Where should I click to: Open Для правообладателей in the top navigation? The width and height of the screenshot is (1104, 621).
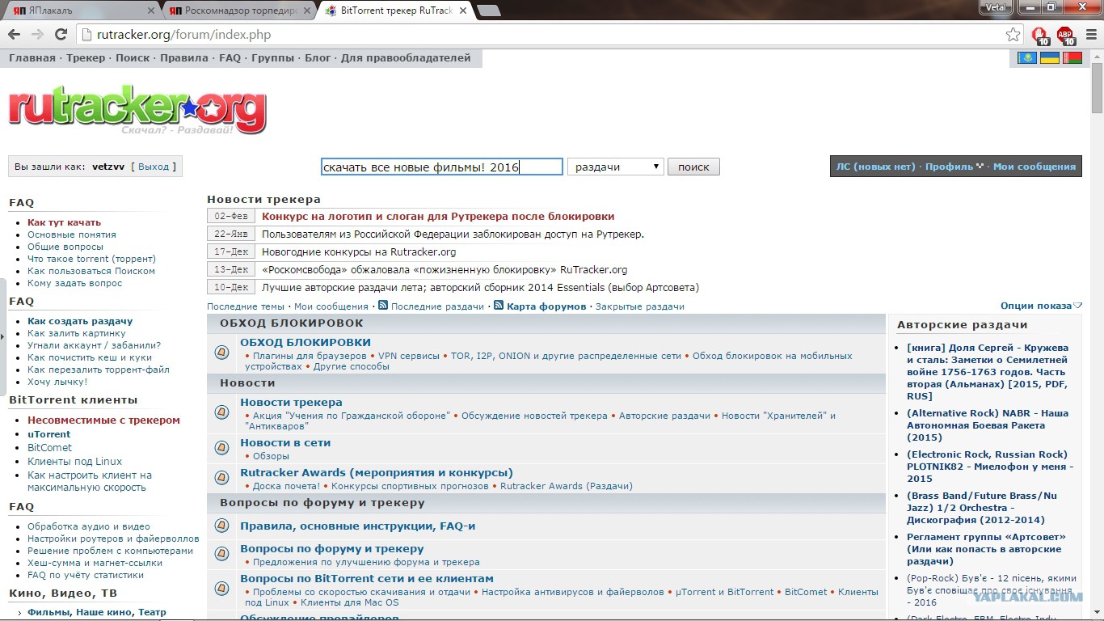(x=406, y=58)
